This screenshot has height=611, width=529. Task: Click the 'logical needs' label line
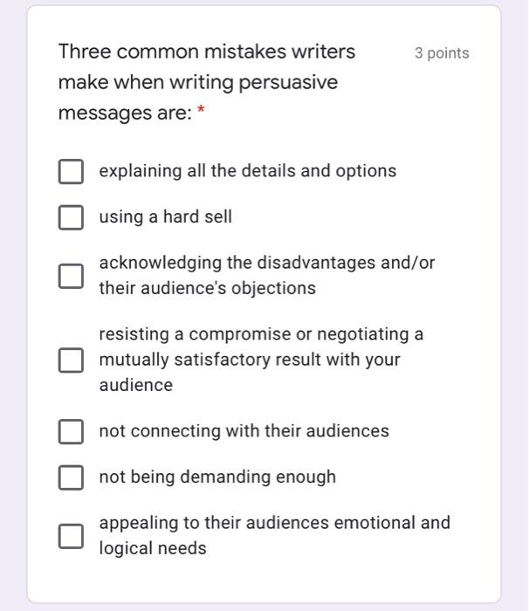click(x=153, y=549)
